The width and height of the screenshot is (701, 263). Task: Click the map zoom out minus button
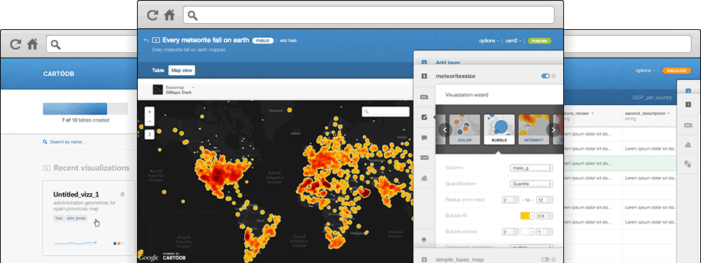[x=150, y=122]
